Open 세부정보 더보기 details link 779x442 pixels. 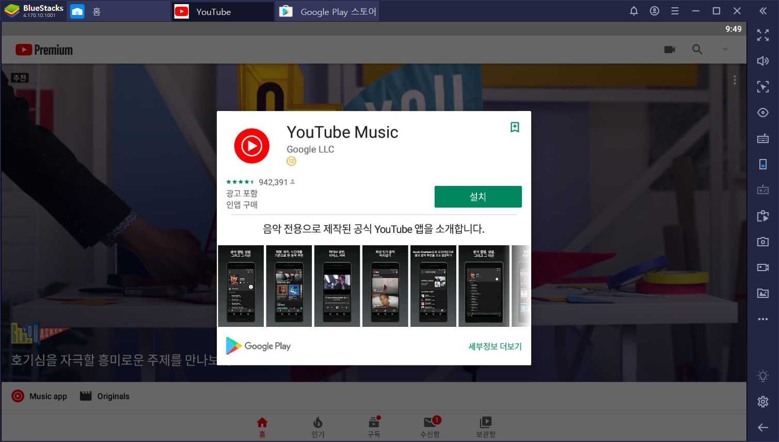point(495,346)
